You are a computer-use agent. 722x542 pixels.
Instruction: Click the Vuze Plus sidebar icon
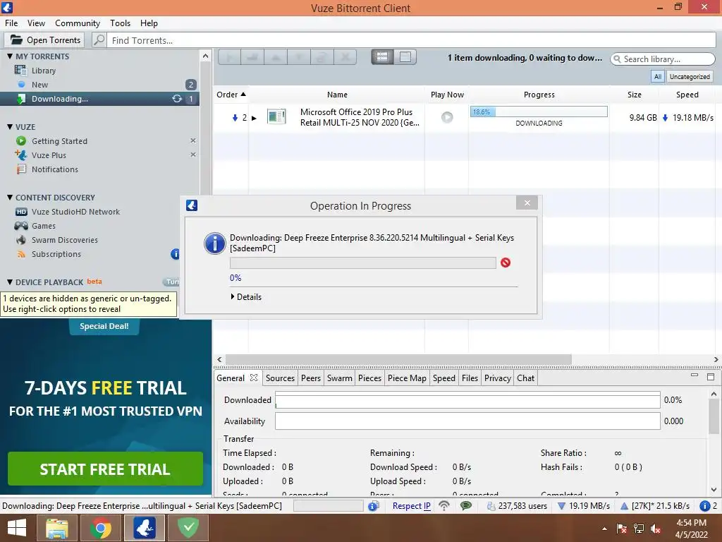[x=20, y=155]
